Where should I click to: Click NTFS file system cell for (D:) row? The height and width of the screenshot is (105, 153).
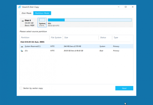click(x=52, y=51)
